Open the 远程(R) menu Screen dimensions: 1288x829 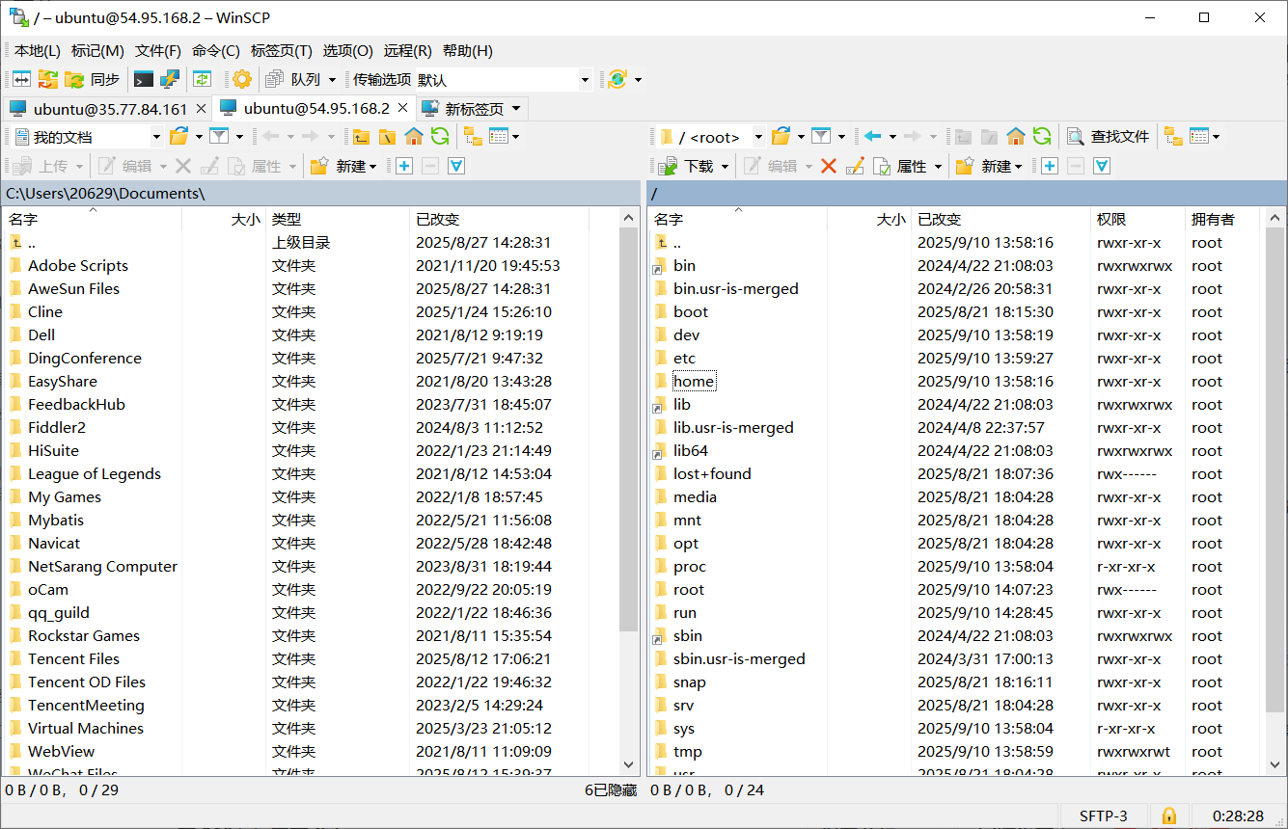click(408, 50)
